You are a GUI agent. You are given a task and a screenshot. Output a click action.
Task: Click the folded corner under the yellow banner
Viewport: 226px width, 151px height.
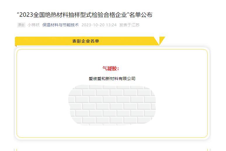click(16, 46)
